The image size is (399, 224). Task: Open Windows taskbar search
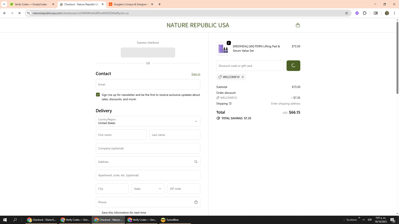click(15, 220)
